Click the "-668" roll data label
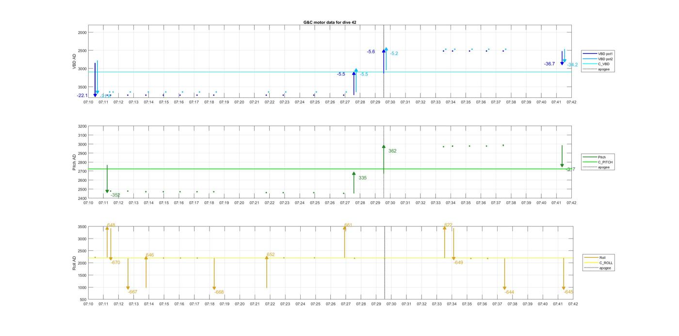The width and height of the screenshot is (679, 336). point(219,292)
